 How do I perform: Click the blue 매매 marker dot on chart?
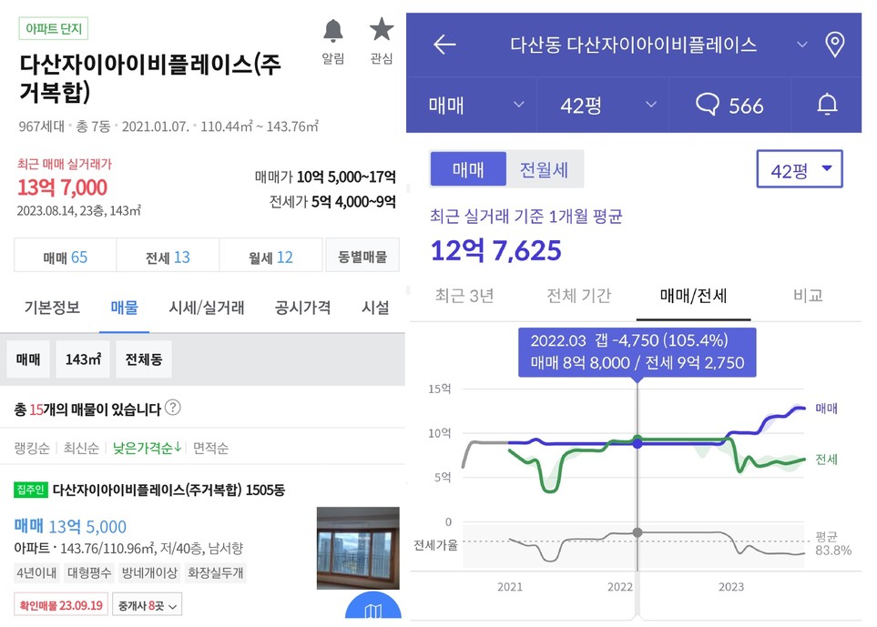point(637,444)
